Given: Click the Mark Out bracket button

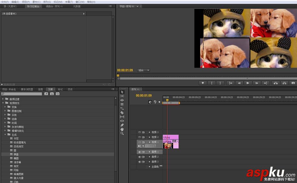Looking at the screenshot, I should pyautogui.click(x=220, y=83).
